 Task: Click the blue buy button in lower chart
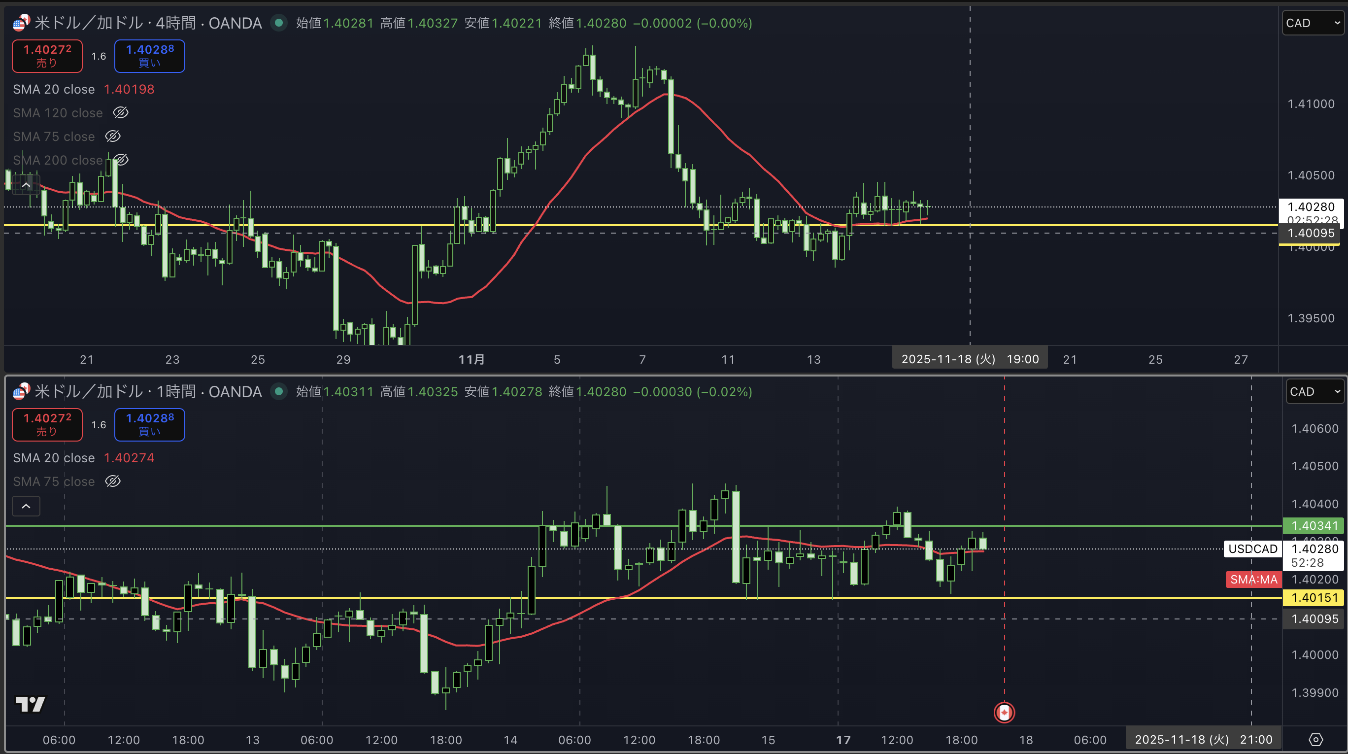150,424
